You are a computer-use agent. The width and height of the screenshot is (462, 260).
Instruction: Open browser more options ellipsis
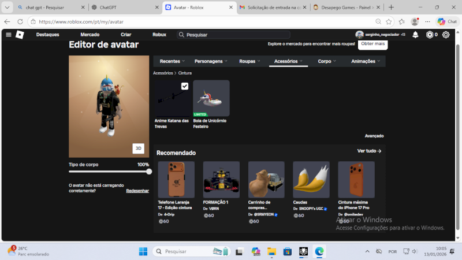point(427,21)
